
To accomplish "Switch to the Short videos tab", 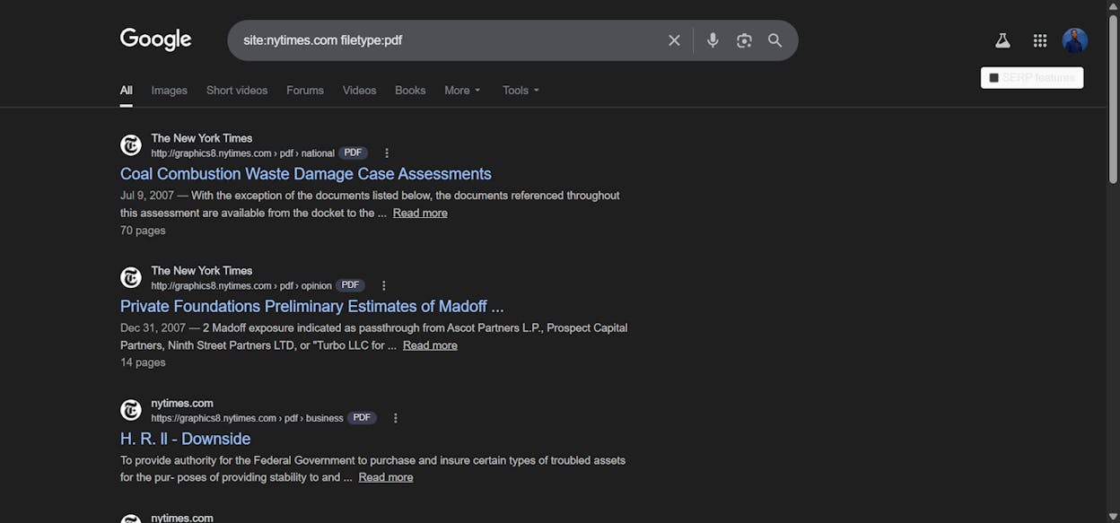I will click(x=237, y=91).
